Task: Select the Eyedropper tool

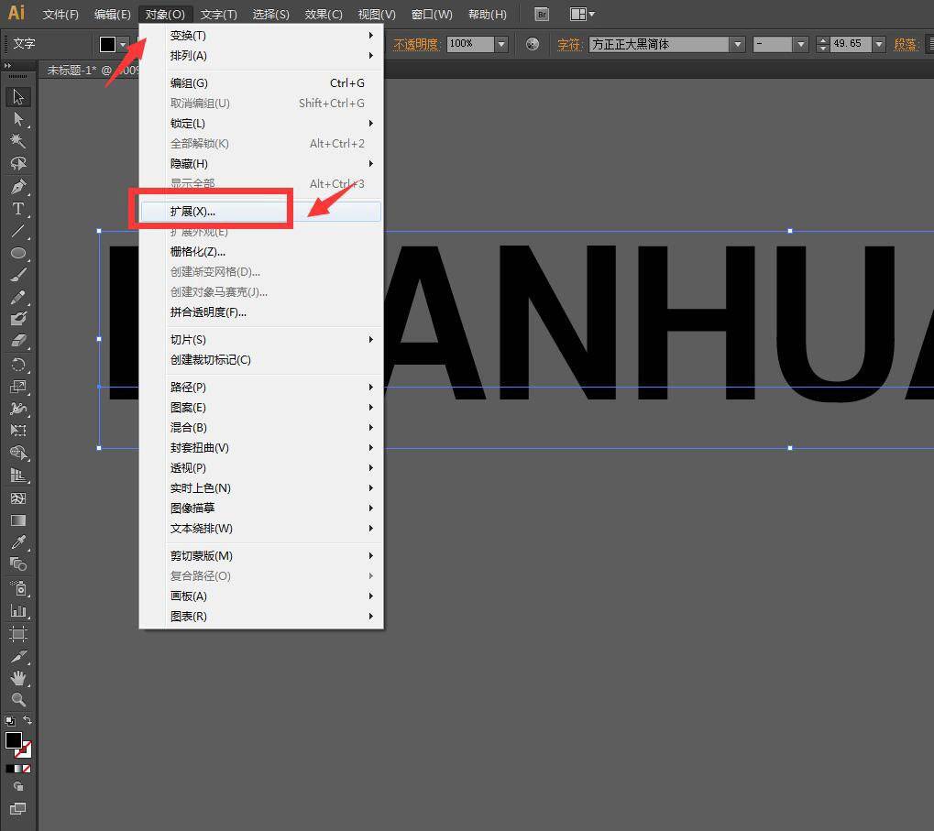Action: (17, 542)
